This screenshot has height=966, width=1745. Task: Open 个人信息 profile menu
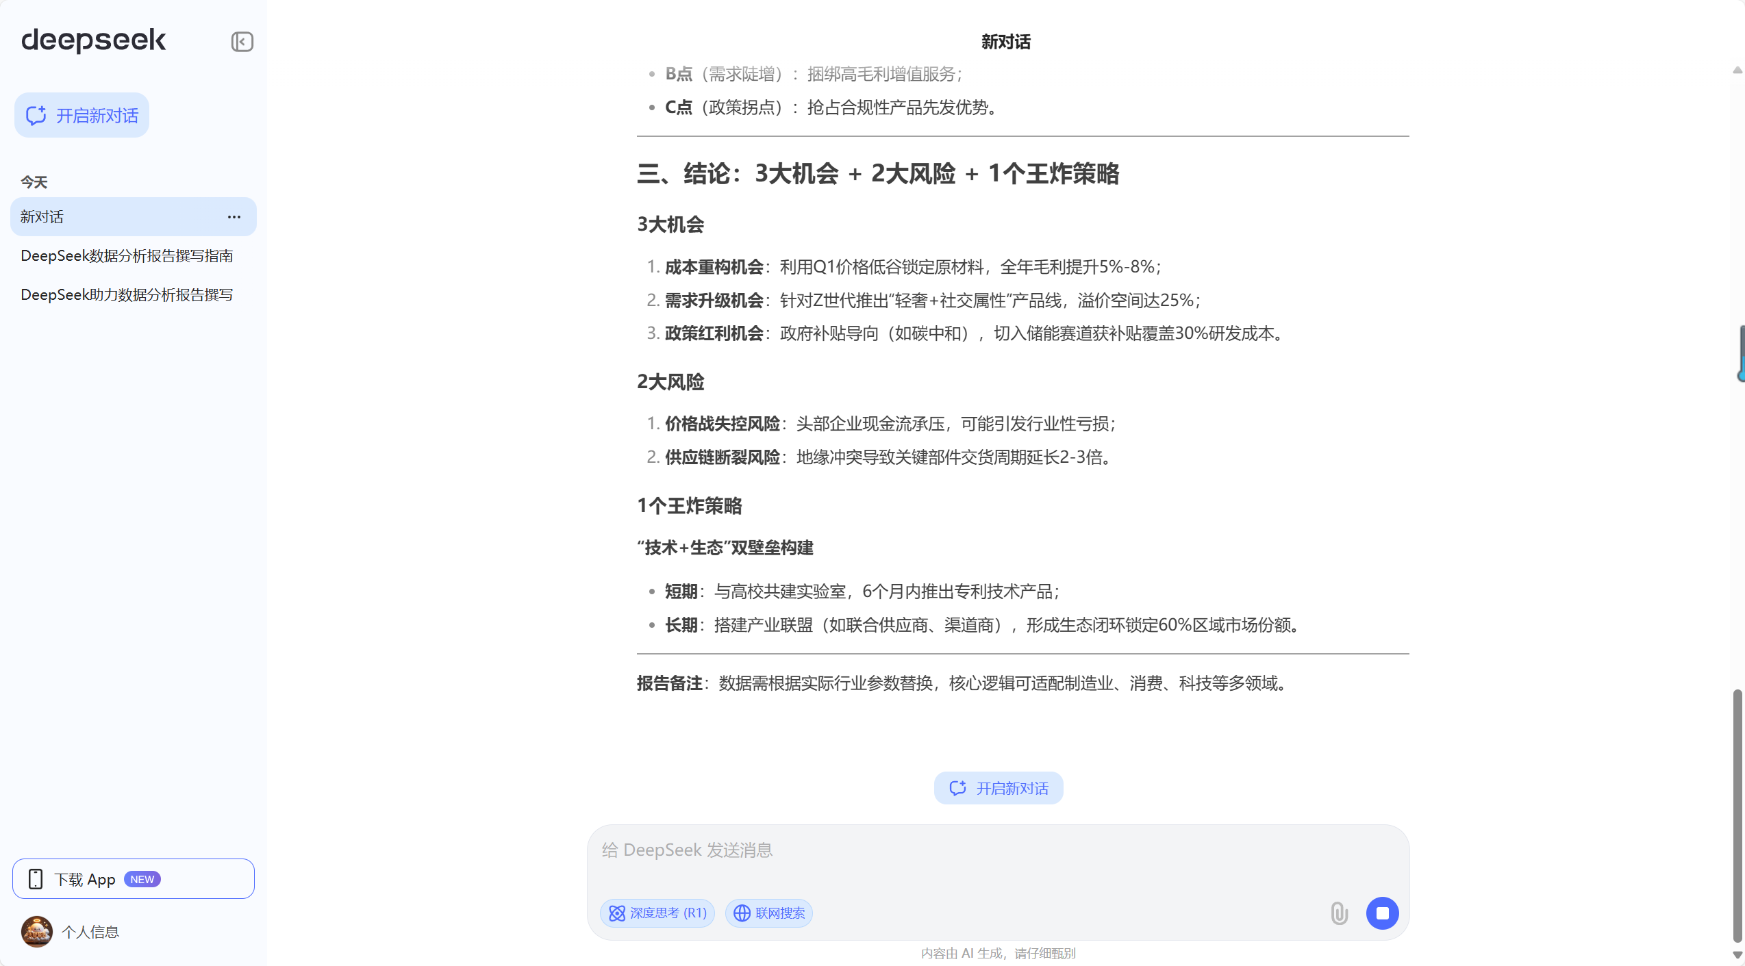coord(90,932)
